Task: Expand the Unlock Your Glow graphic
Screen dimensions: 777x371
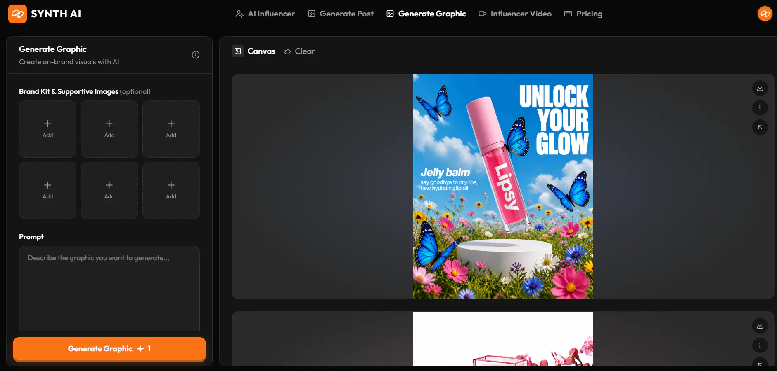Action: coord(760,127)
